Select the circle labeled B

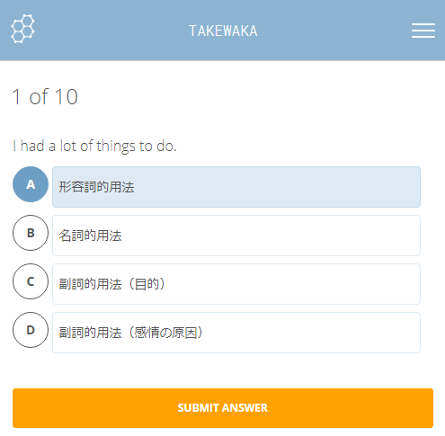(x=31, y=233)
